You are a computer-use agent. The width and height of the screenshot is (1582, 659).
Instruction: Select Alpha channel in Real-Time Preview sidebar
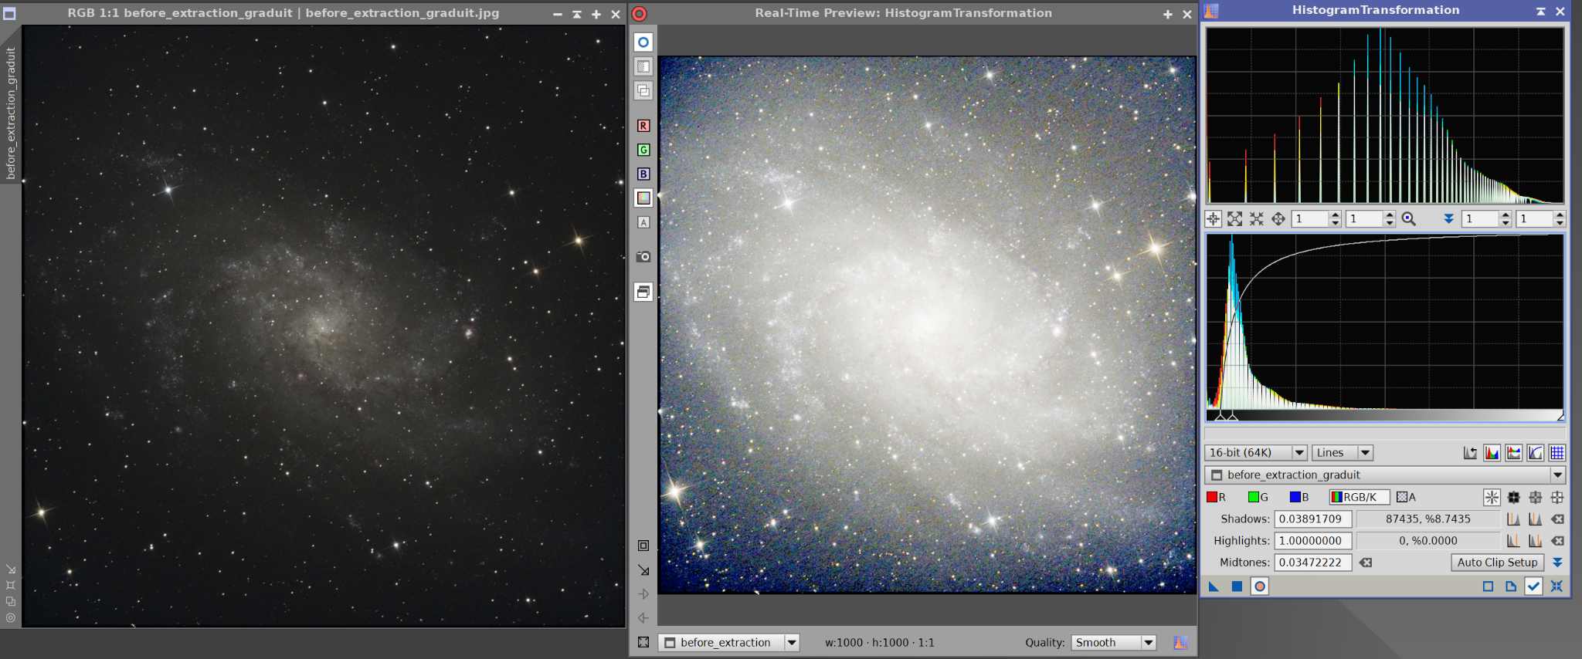tap(643, 222)
